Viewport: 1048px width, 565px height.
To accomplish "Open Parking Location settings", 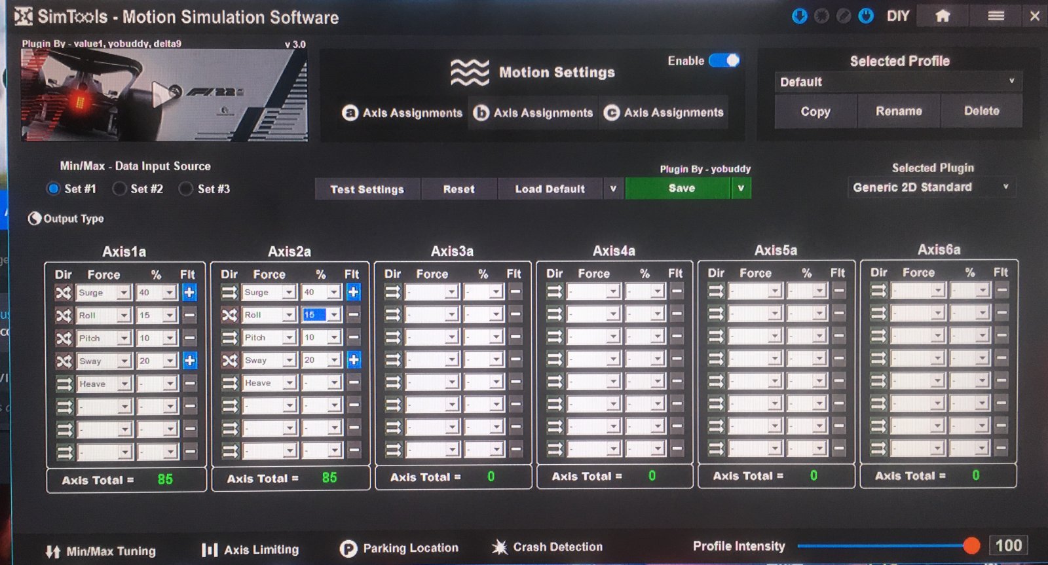I will point(400,548).
